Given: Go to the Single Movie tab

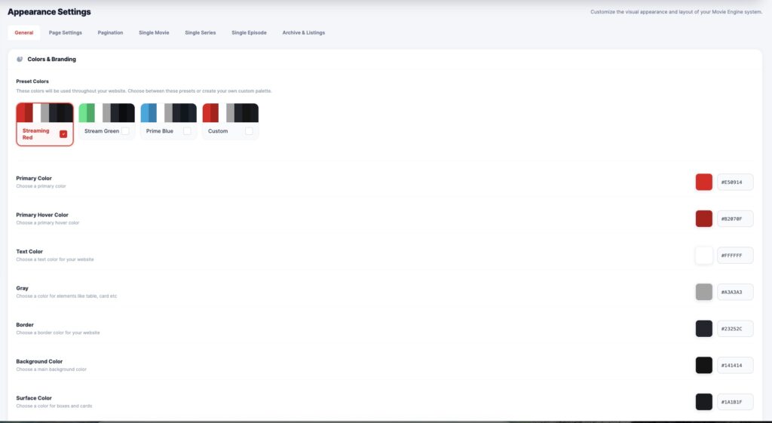Looking at the screenshot, I should click(154, 32).
